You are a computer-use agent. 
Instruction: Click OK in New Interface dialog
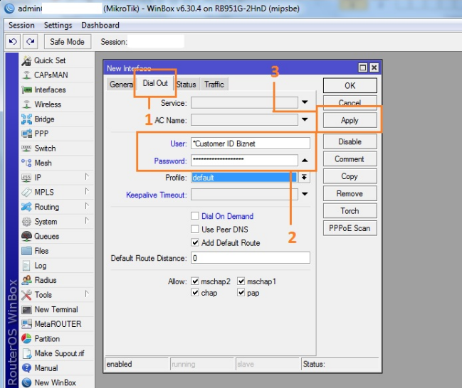350,85
